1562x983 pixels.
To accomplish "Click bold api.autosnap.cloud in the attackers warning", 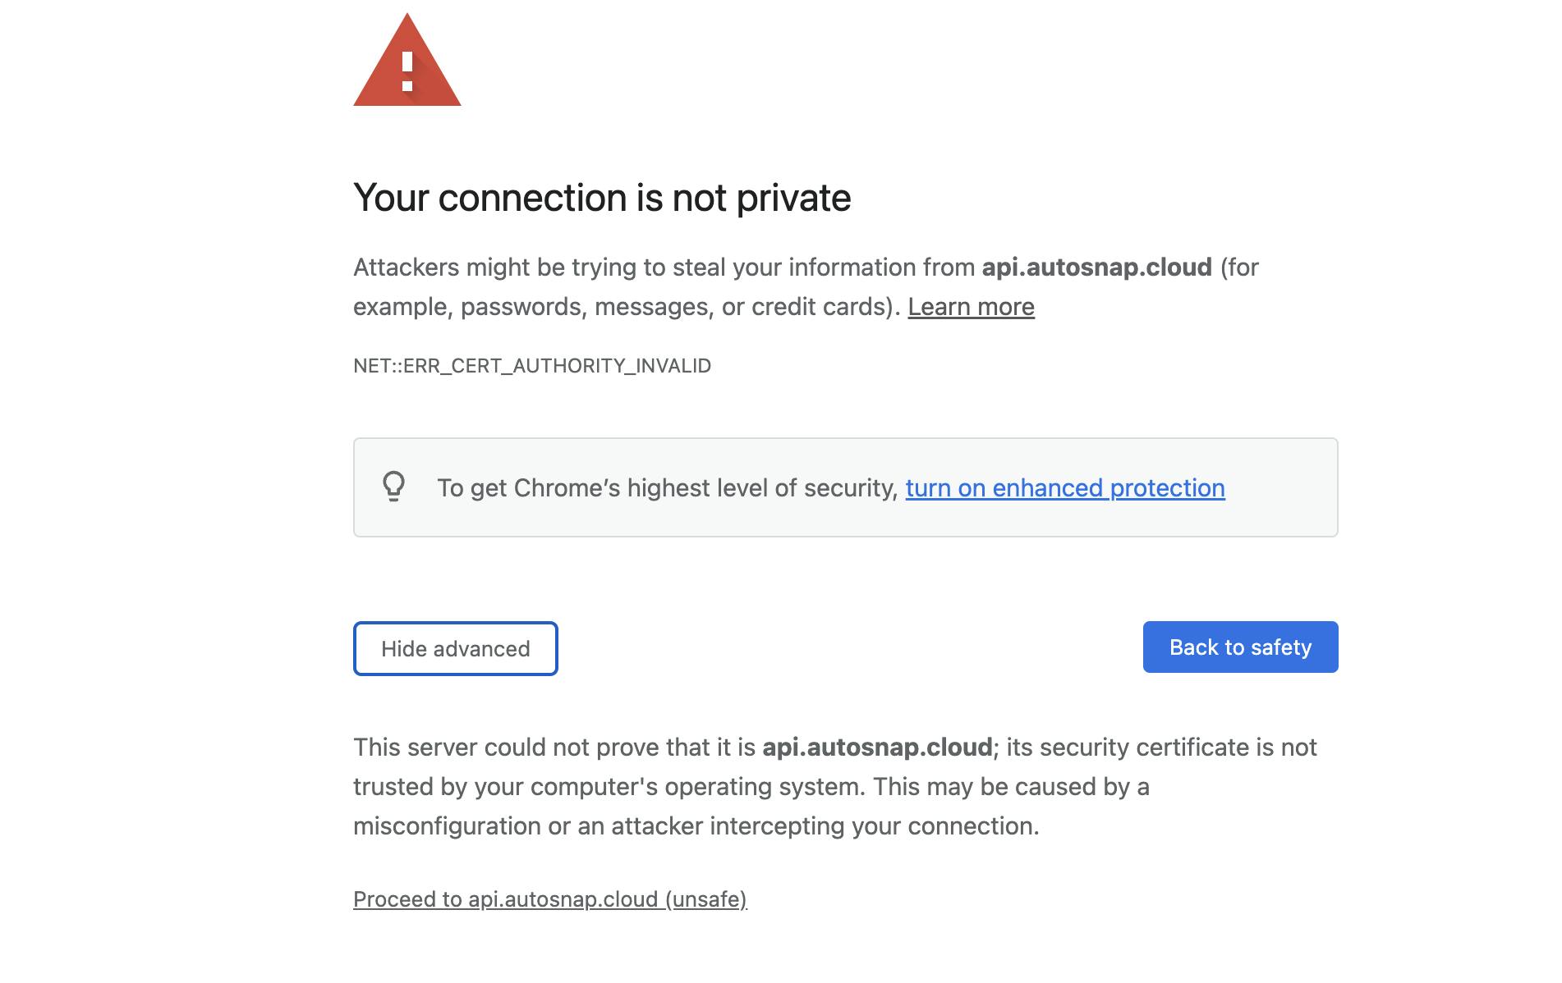I will click(1096, 267).
